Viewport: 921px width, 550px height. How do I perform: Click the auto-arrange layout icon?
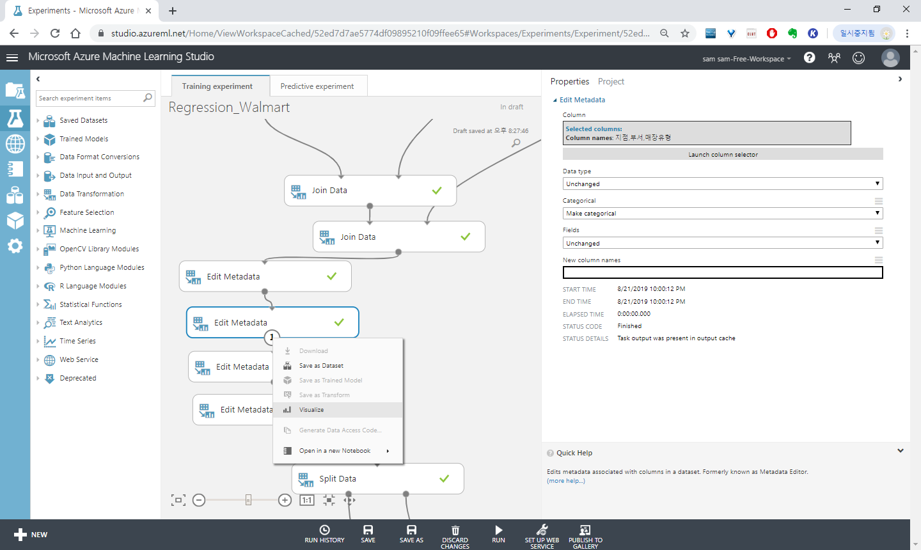tap(329, 500)
